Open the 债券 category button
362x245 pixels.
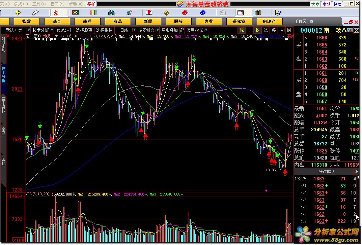87,22
